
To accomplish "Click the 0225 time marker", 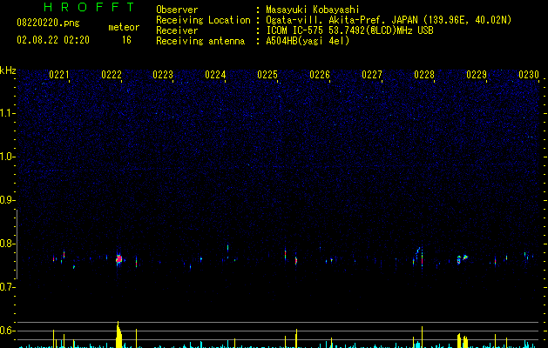I will coord(267,75).
